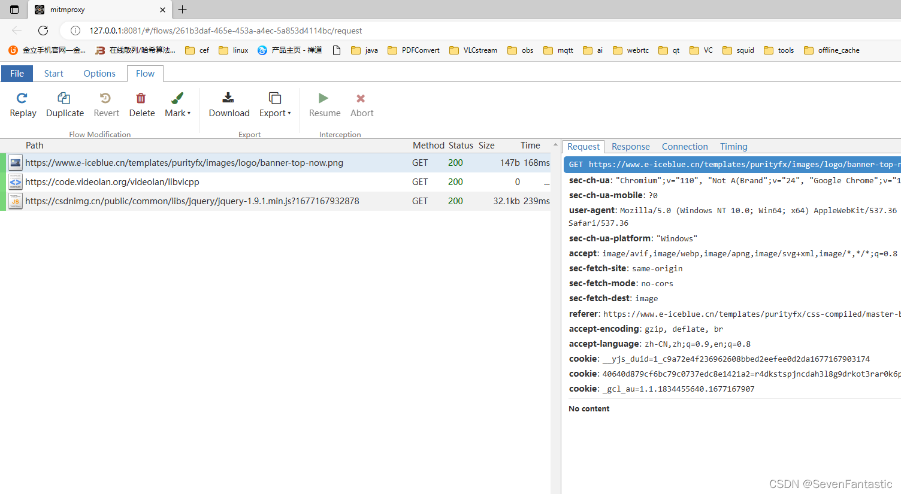
Task: Click the browser reload button
Action: click(43, 31)
